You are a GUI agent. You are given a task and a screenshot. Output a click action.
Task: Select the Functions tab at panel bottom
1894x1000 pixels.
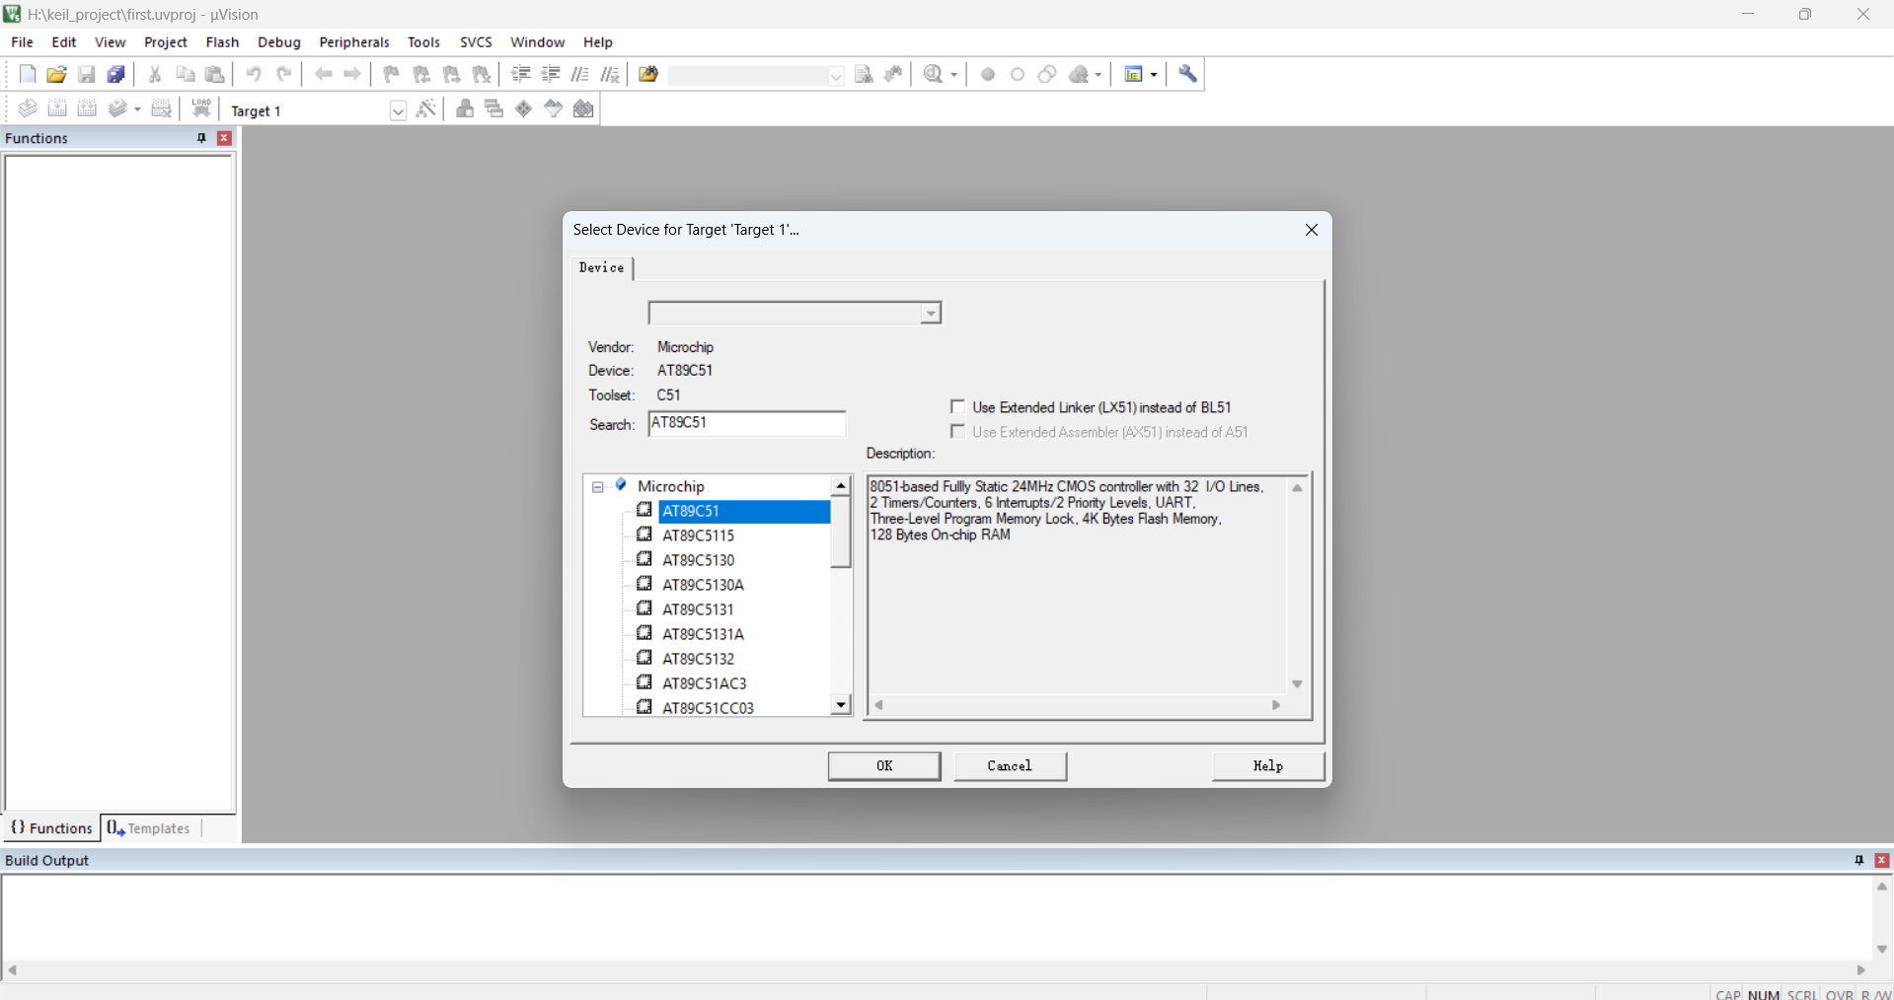pos(52,828)
